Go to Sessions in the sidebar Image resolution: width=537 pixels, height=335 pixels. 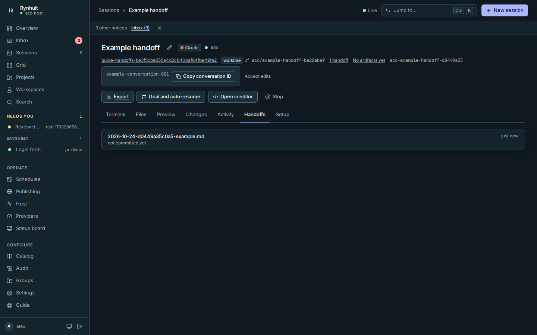click(44, 53)
